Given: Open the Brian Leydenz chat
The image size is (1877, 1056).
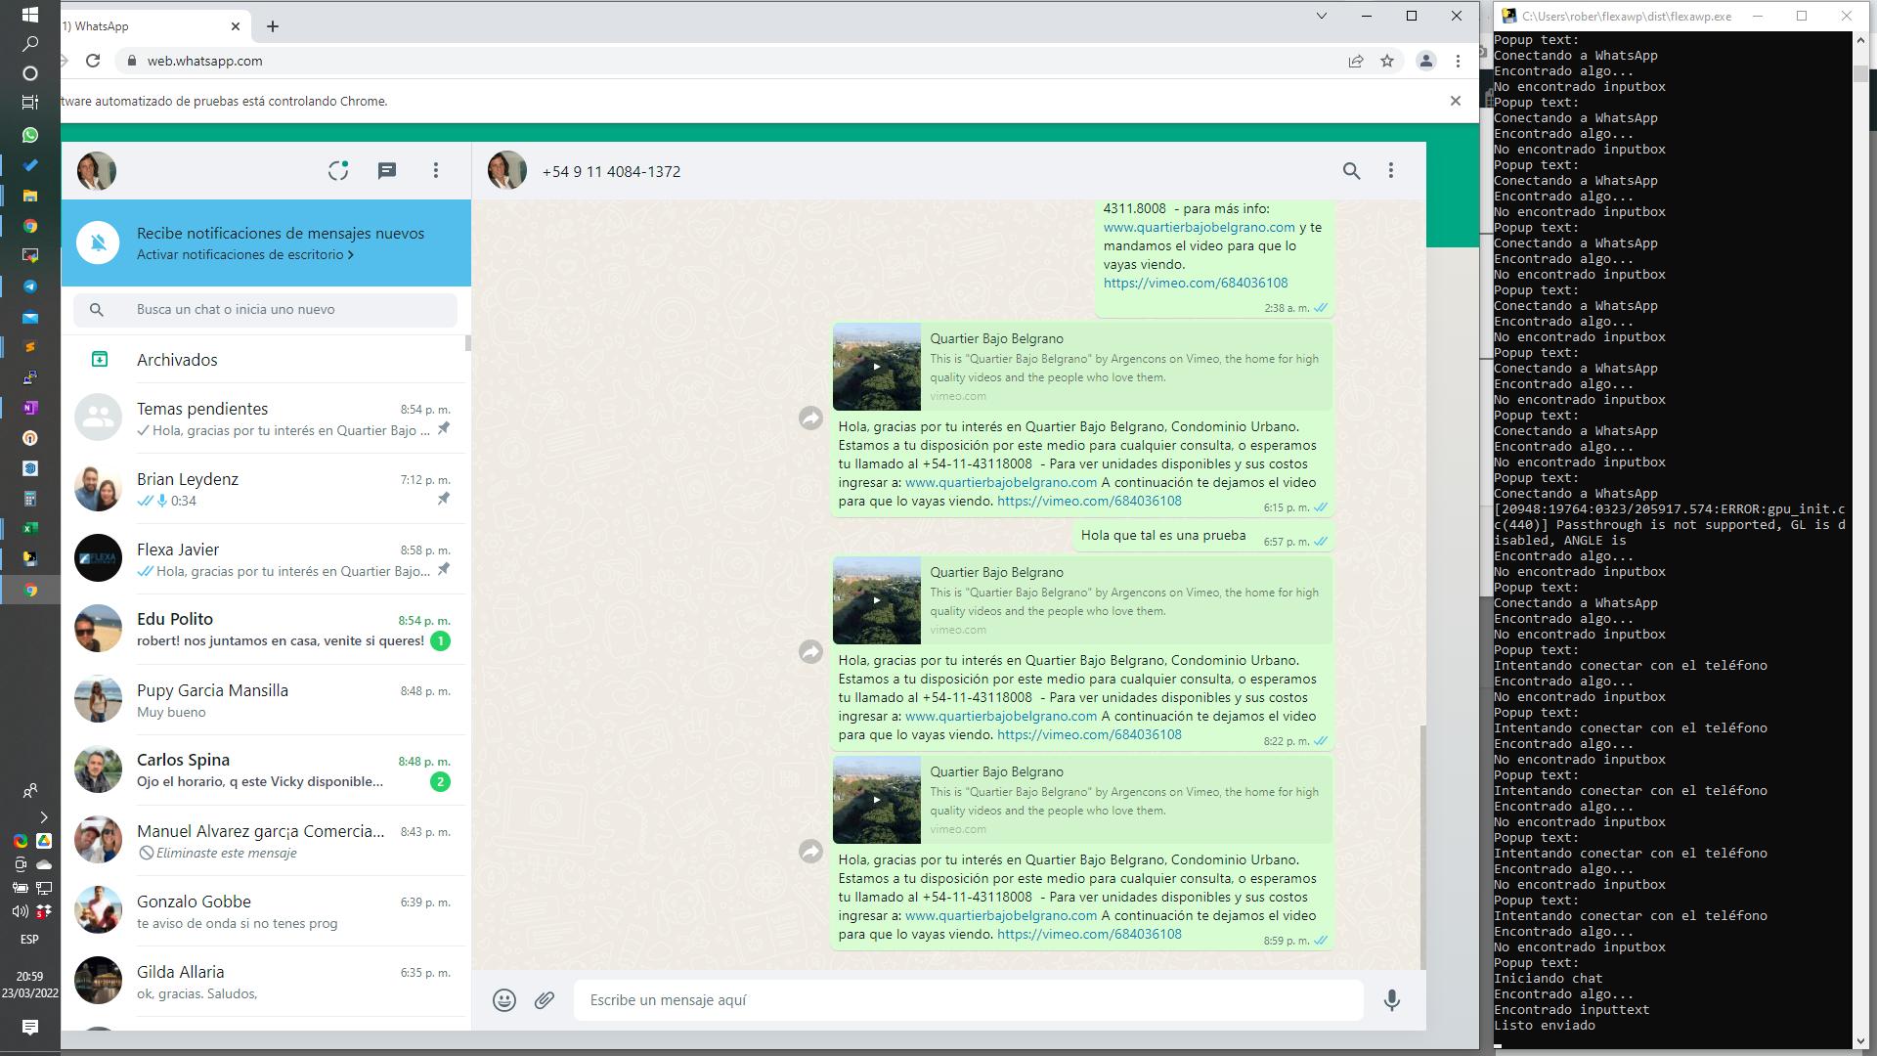Looking at the screenshot, I should tap(264, 489).
